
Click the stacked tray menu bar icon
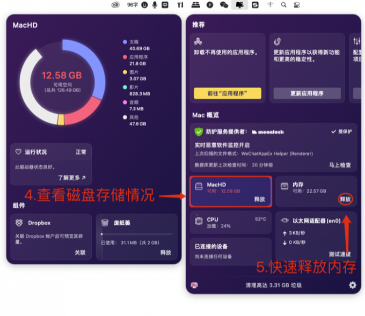pos(195,5)
